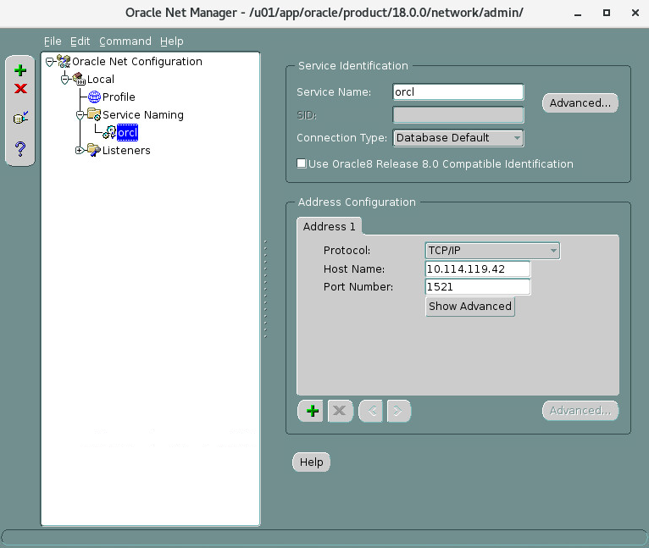
Task: Close the Oracle Net Manager window
Action: click(x=635, y=13)
